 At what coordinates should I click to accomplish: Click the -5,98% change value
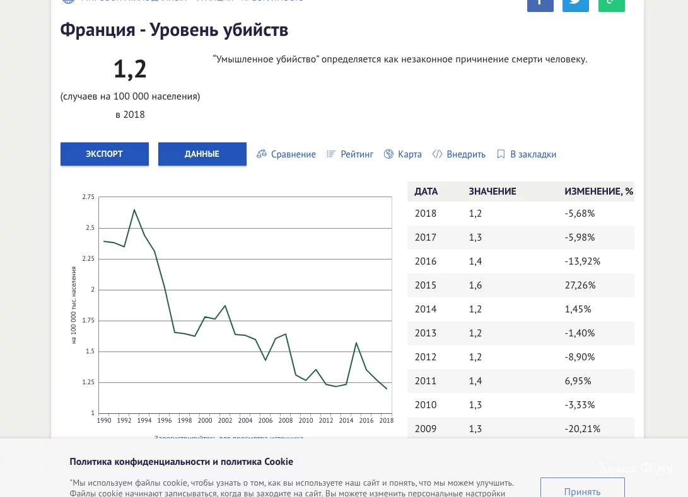[580, 237]
